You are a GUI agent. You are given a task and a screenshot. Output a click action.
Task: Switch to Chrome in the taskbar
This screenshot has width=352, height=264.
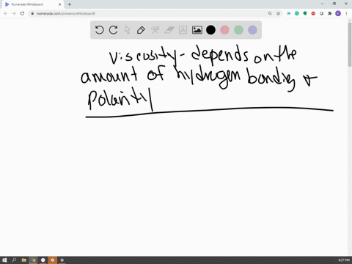(34, 260)
